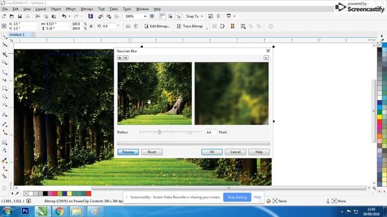Image resolution: width=387 pixels, height=217 pixels.
Task: Select the Zoom tool in toolbox
Action: pyautogui.click(x=4, y=63)
